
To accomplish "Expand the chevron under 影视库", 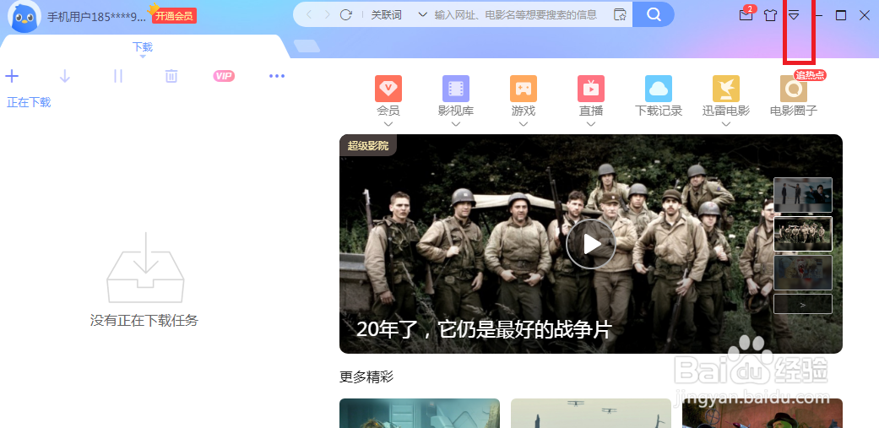I will pyautogui.click(x=456, y=124).
